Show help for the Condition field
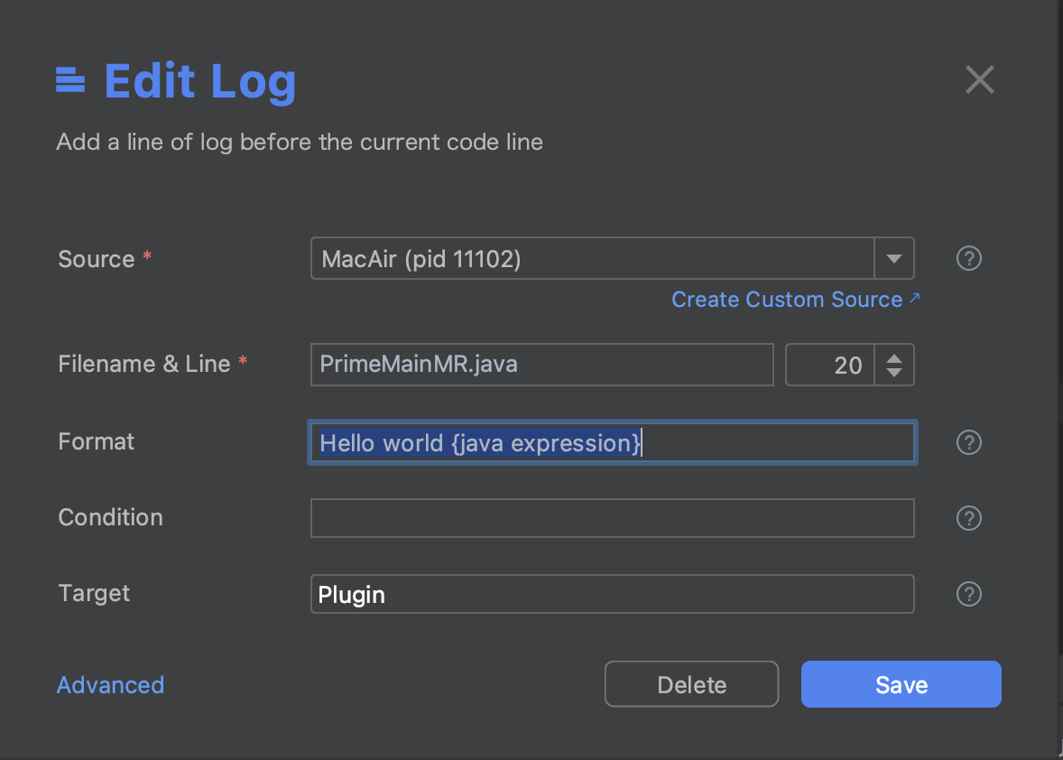The width and height of the screenshot is (1063, 760). (x=968, y=518)
